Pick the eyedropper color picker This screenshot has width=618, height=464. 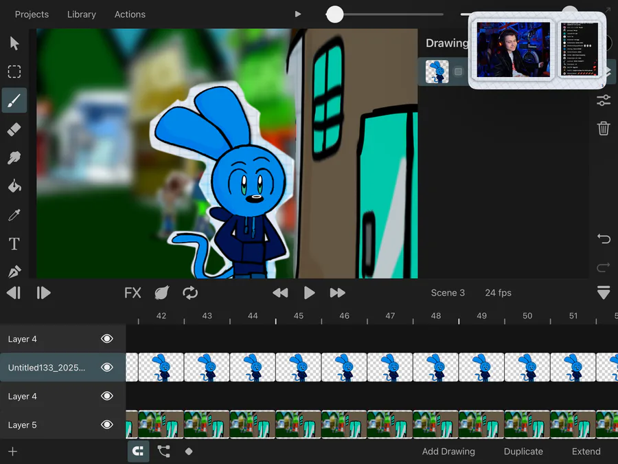(x=14, y=215)
